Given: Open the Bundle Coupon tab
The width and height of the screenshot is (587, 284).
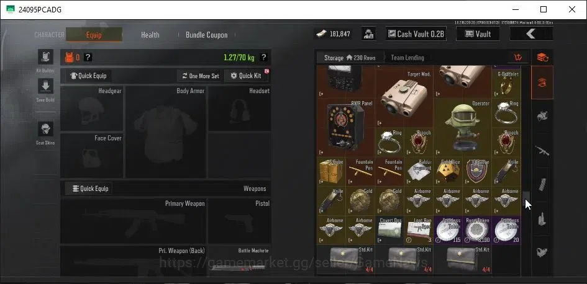Looking at the screenshot, I should point(207,35).
